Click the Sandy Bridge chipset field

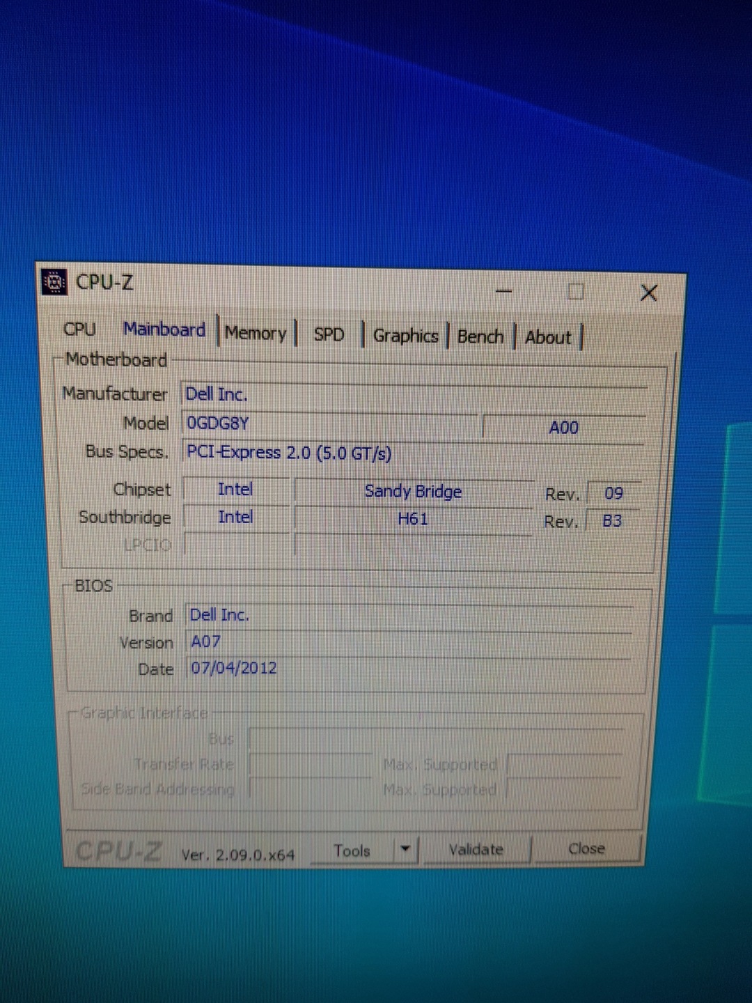(x=414, y=492)
